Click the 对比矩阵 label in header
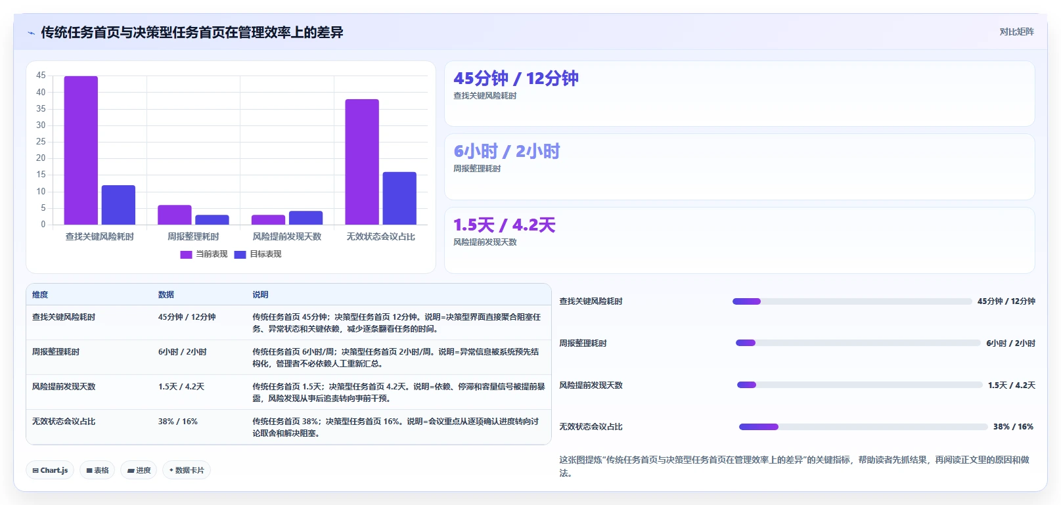This screenshot has width=1061, height=505. (x=1016, y=32)
